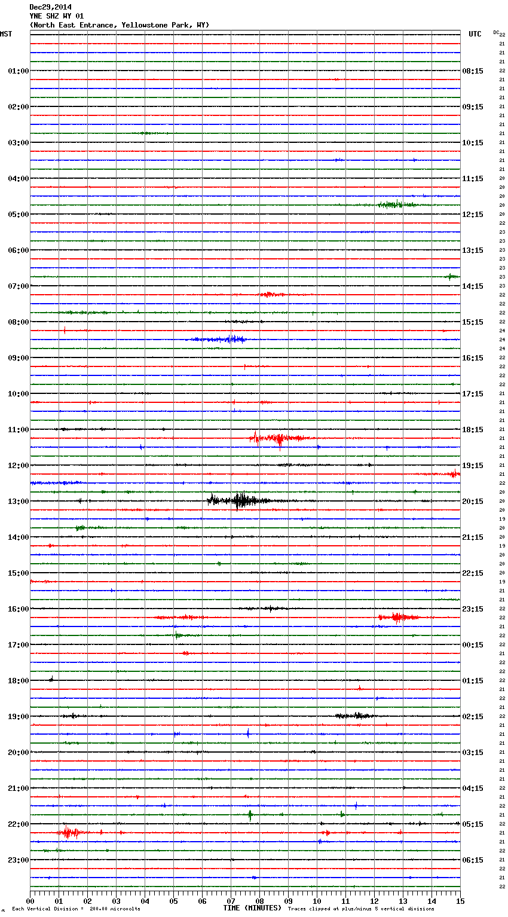Select the 14:00 MST time label
The height and width of the screenshot is (917, 508).
pos(18,537)
